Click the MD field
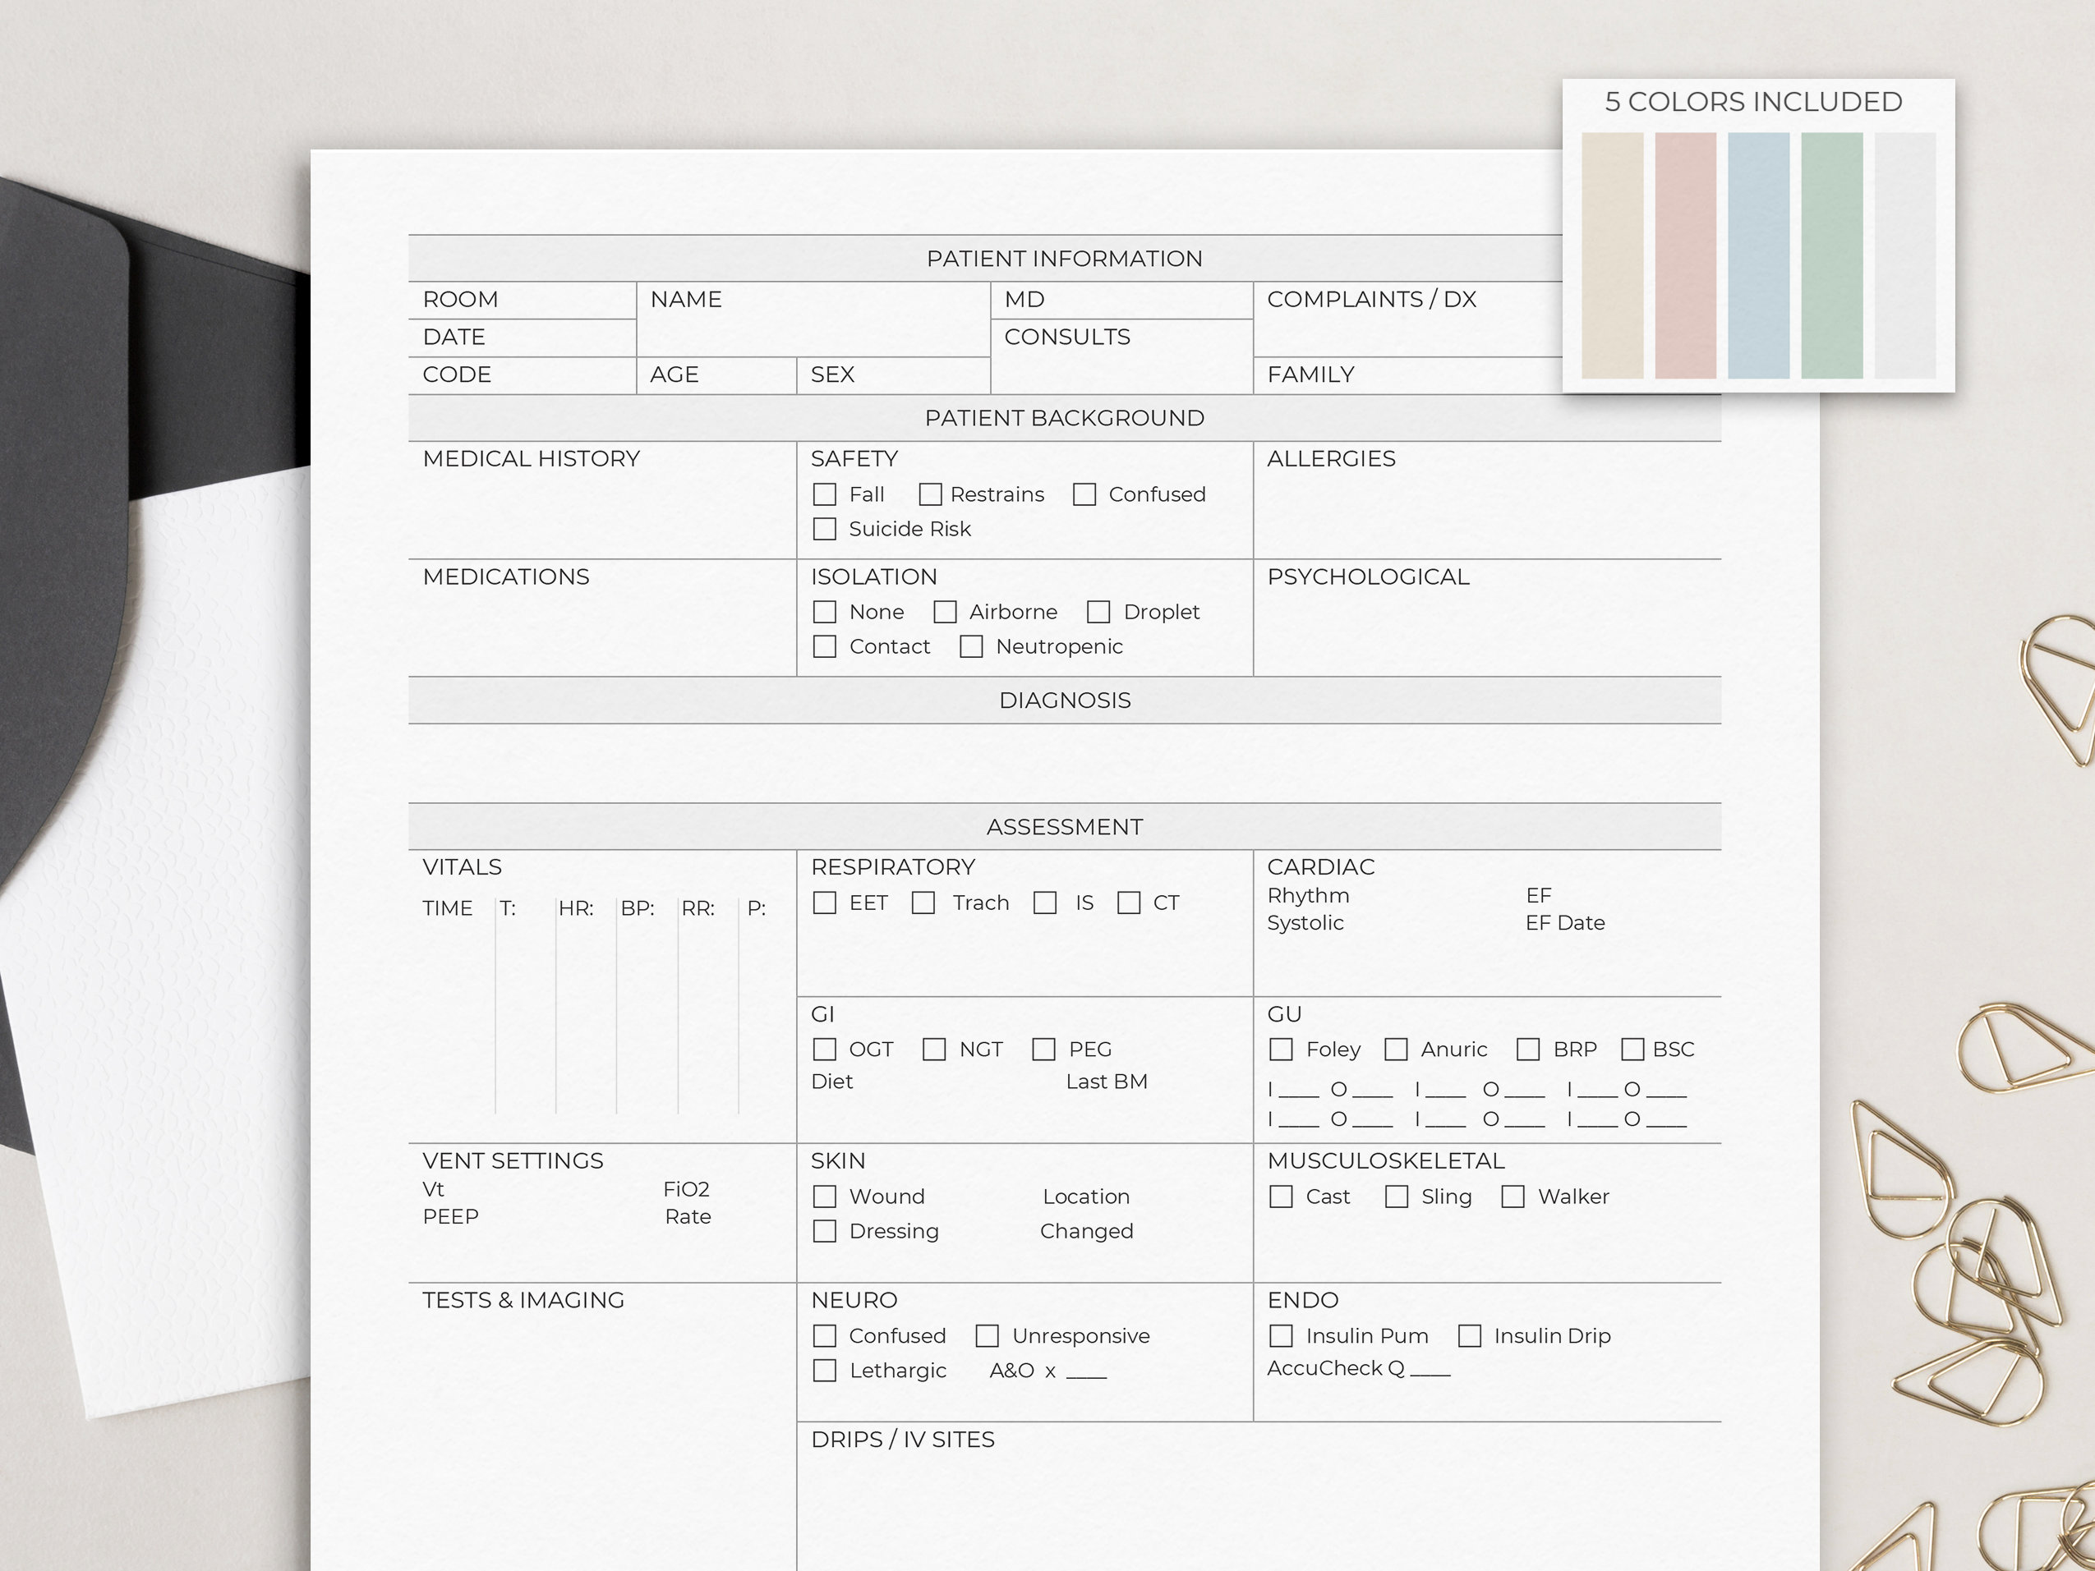Screen dimensions: 2095x1571 [1122, 301]
